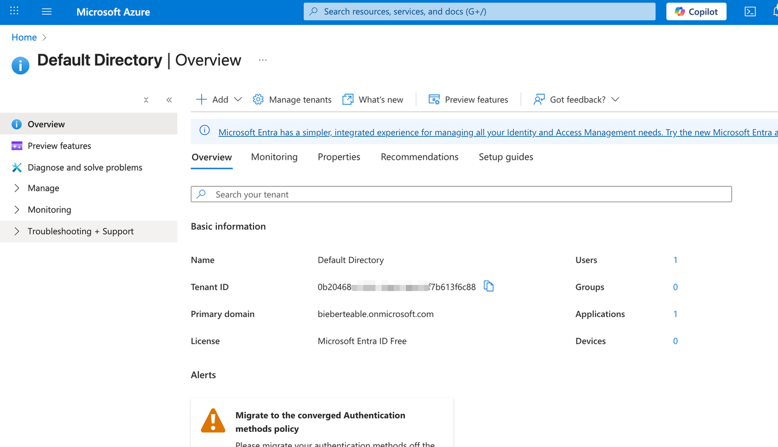Viewport: 778px width, 447px height.
Task: Open Migrate to converged Authentication alert card
Action: [322, 422]
